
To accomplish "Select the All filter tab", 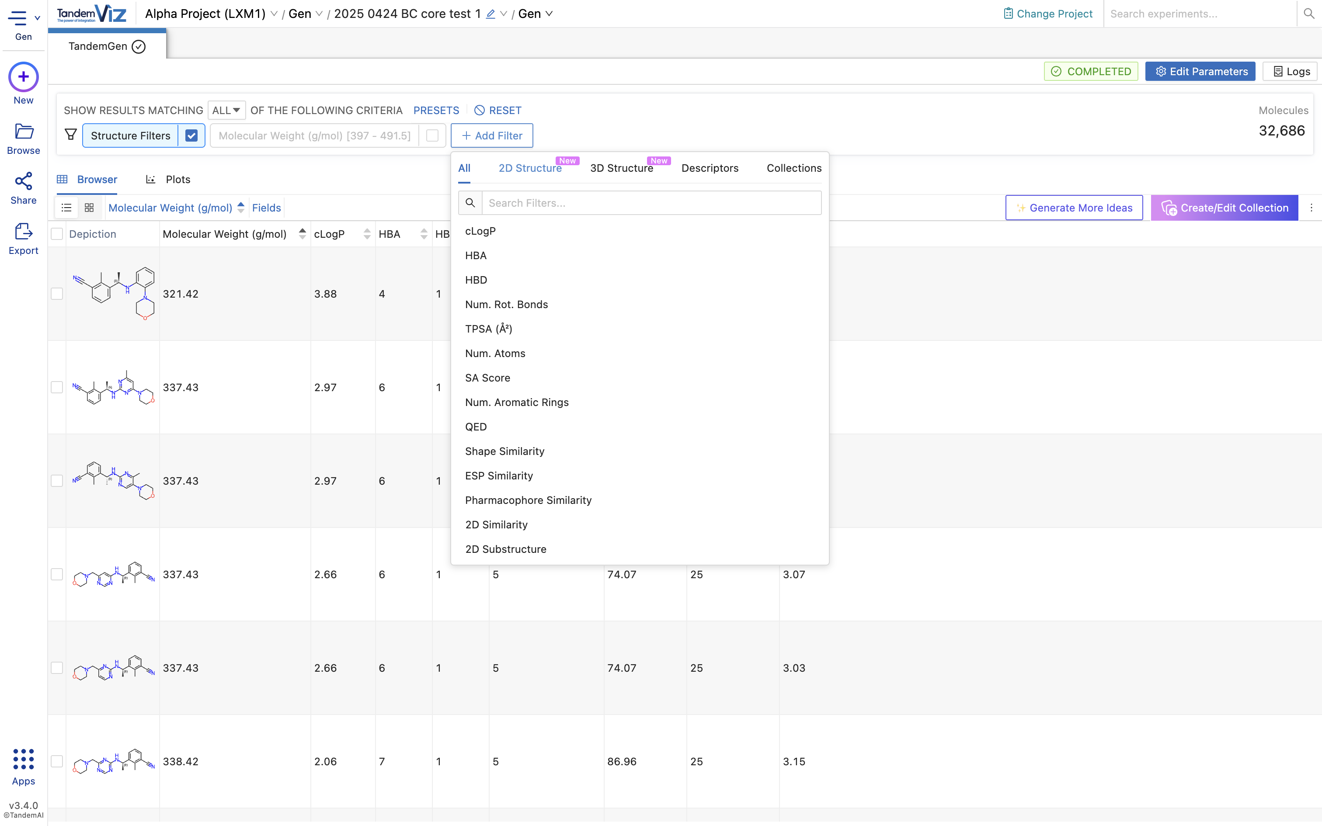I will click(464, 168).
